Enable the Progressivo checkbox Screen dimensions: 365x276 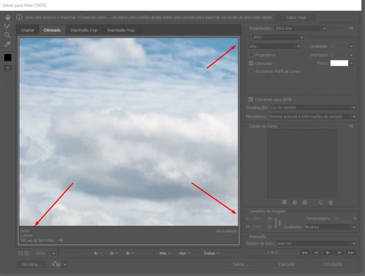point(251,55)
